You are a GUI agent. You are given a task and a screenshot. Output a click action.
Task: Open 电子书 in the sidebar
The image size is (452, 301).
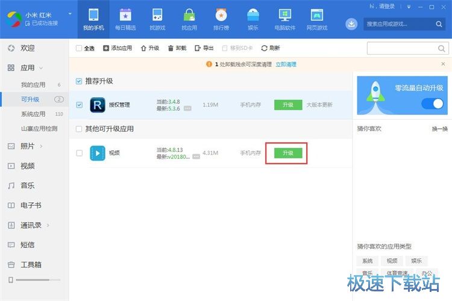coord(31,205)
